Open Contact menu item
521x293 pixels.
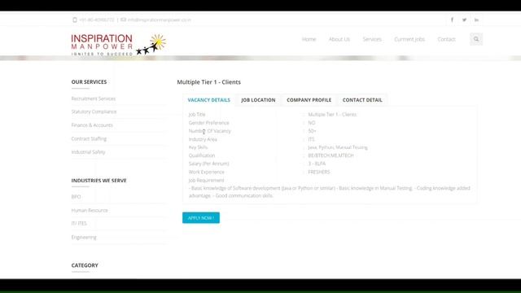[x=447, y=39]
